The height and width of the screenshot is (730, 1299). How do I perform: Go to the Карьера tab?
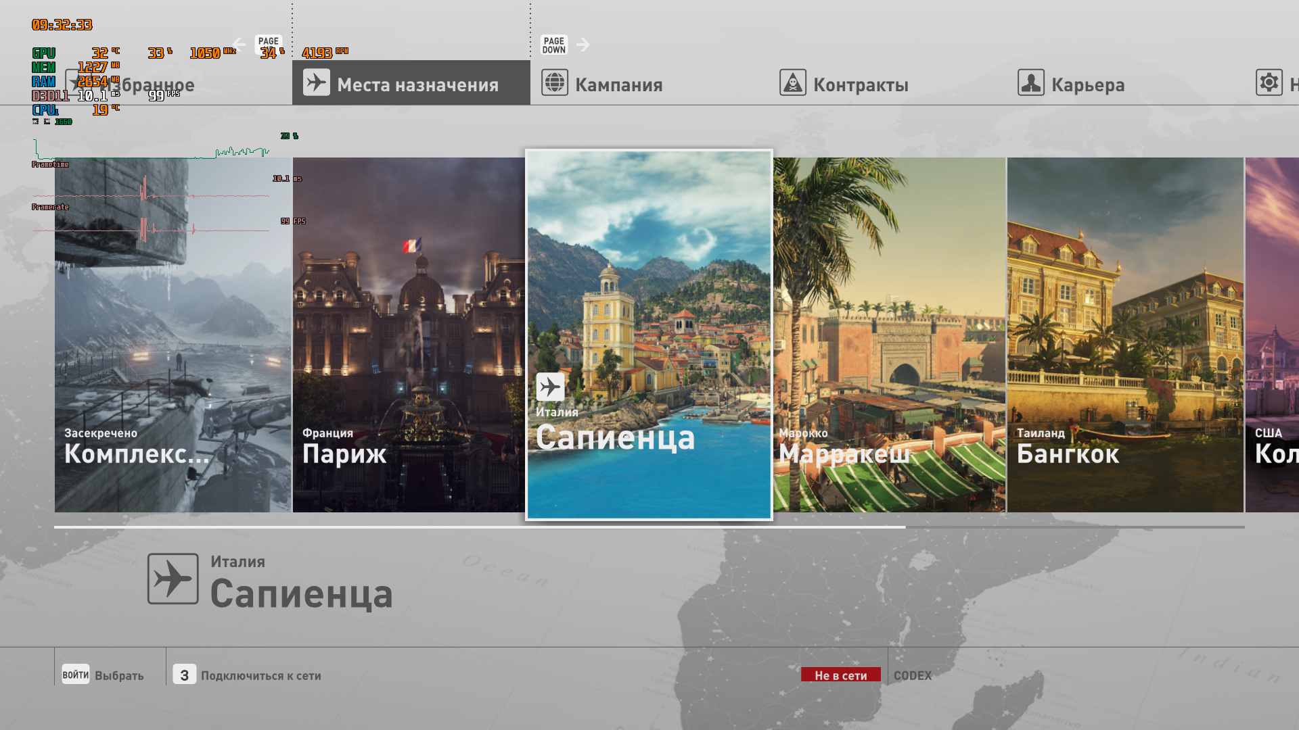1087,85
